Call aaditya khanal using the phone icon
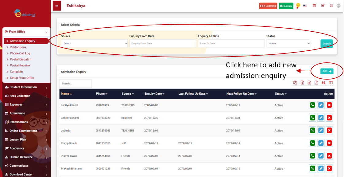 point(312,105)
